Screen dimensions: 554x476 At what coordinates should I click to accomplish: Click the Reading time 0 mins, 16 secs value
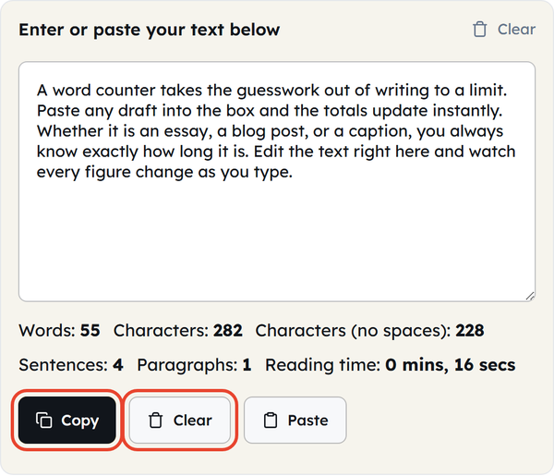[451, 365]
